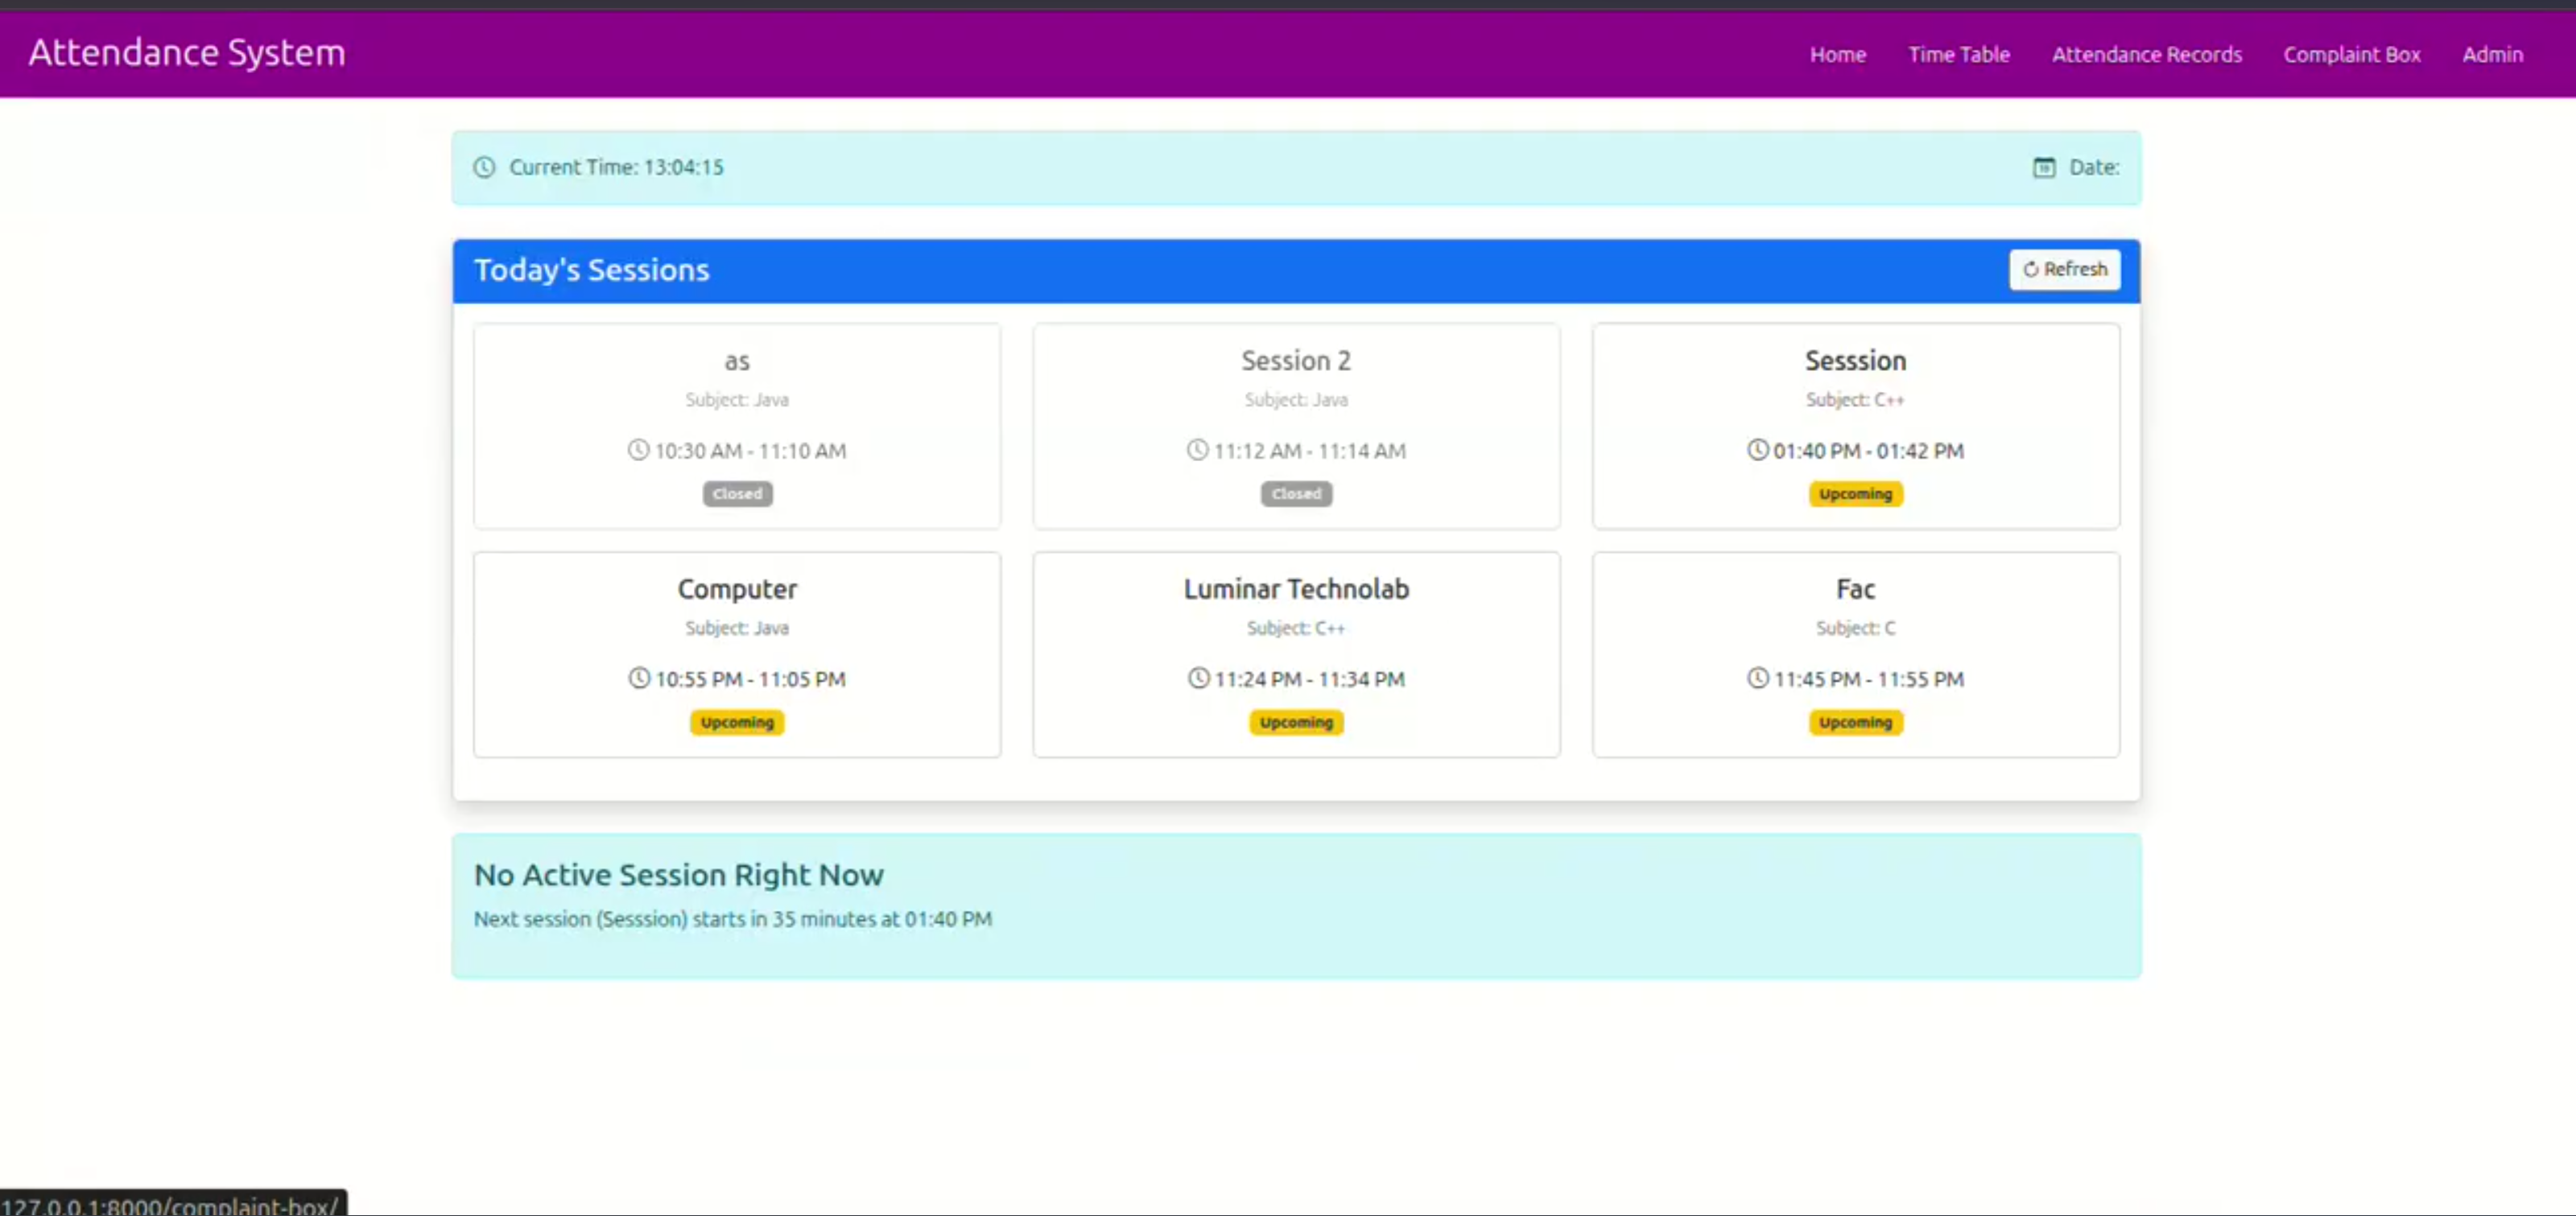
Task: Click the time range 01:40 PM - 01:42 PM
Action: [1868, 451]
